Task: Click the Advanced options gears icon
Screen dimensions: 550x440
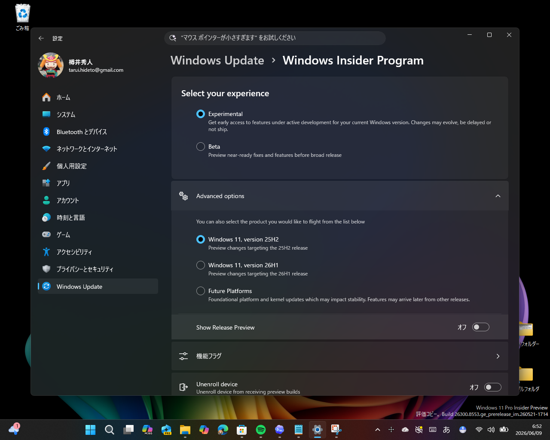Action: [x=183, y=196]
